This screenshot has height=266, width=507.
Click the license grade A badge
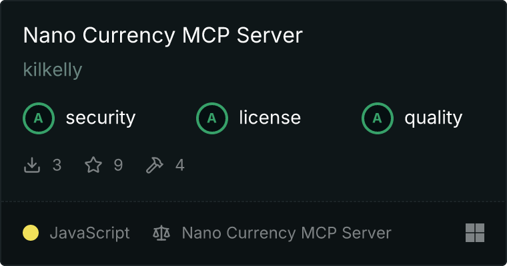coord(211,118)
